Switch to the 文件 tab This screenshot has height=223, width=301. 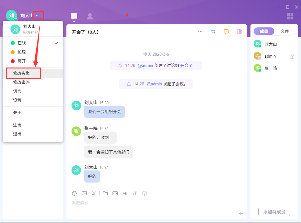(x=284, y=31)
